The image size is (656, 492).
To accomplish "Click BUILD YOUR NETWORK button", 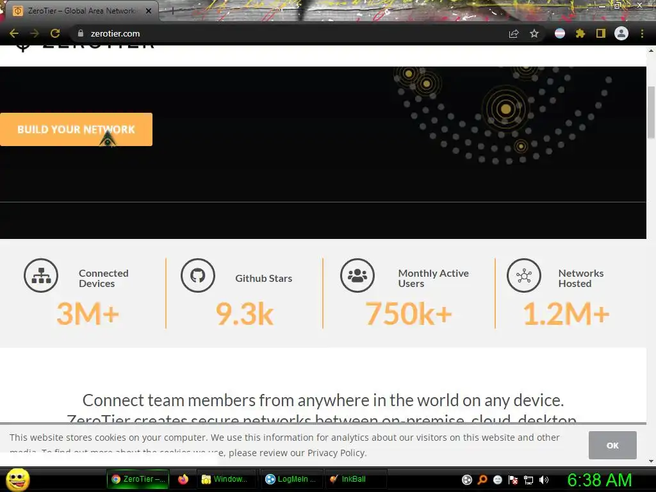I will (x=76, y=129).
